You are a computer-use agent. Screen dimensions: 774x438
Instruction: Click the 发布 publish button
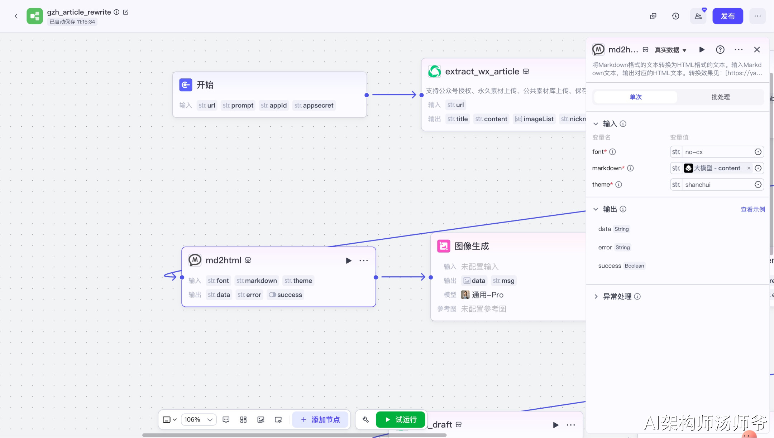727,16
